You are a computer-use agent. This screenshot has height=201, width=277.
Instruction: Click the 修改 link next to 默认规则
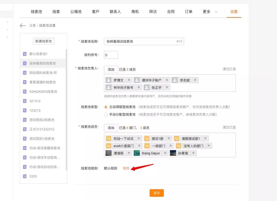126,168
